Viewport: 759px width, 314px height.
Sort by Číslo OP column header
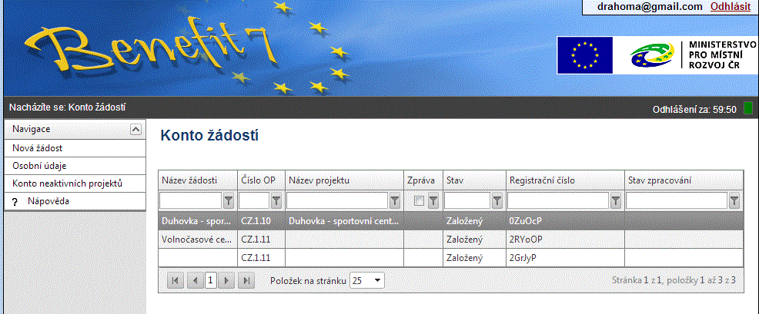pyautogui.click(x=258, y=180)
